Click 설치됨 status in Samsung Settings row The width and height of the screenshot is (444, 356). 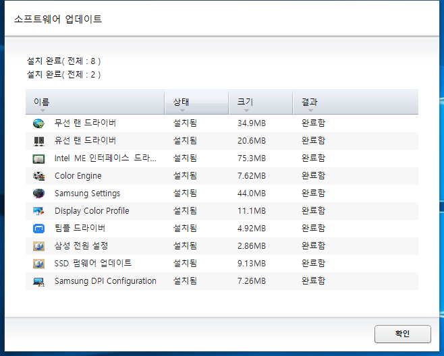(185, 194)
